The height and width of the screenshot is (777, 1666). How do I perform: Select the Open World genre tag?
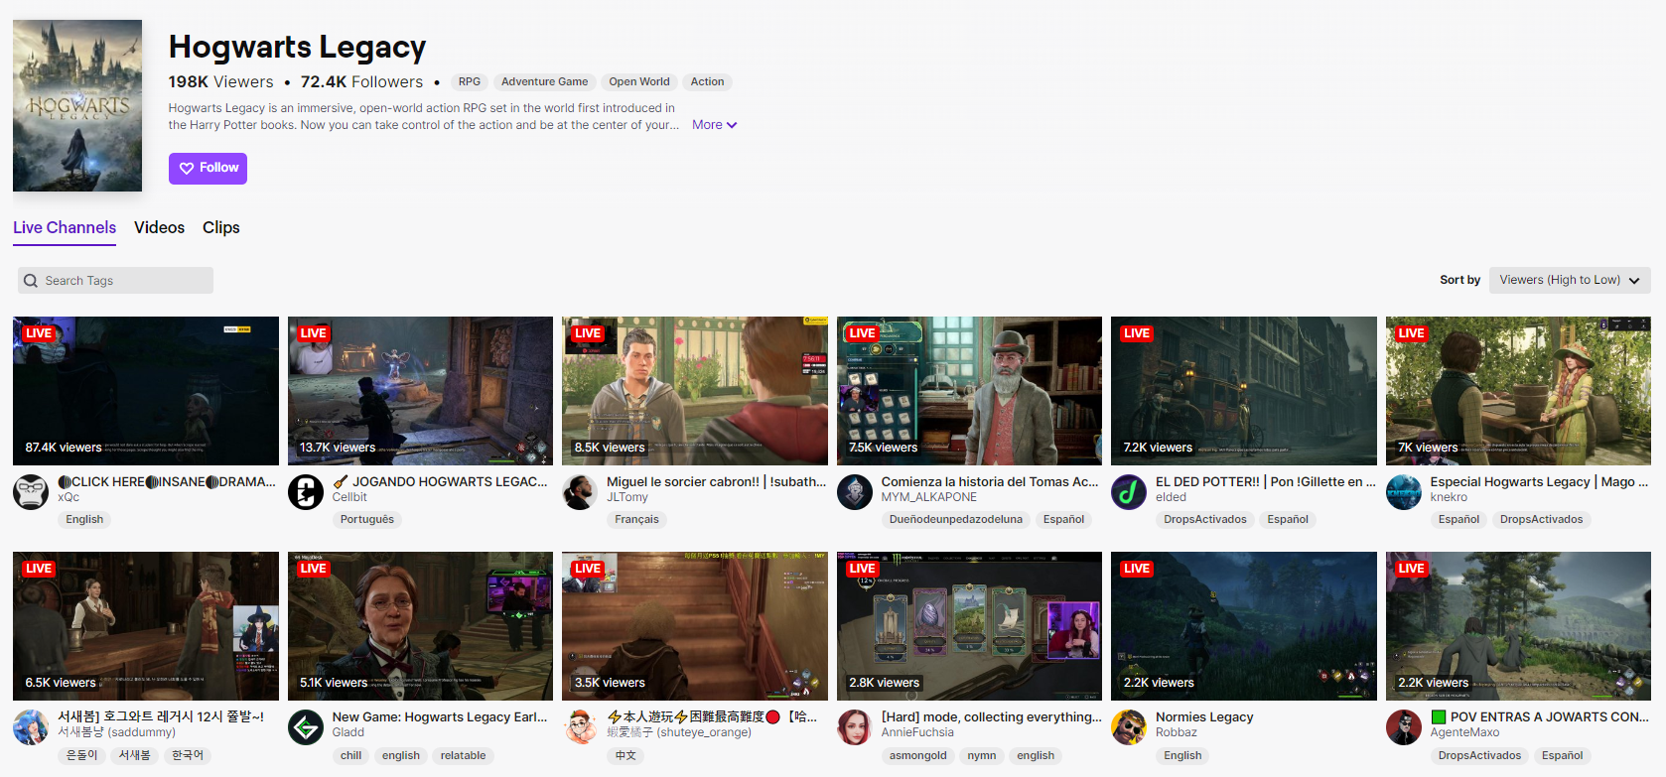pyautogui.click(x=639, y=82)
